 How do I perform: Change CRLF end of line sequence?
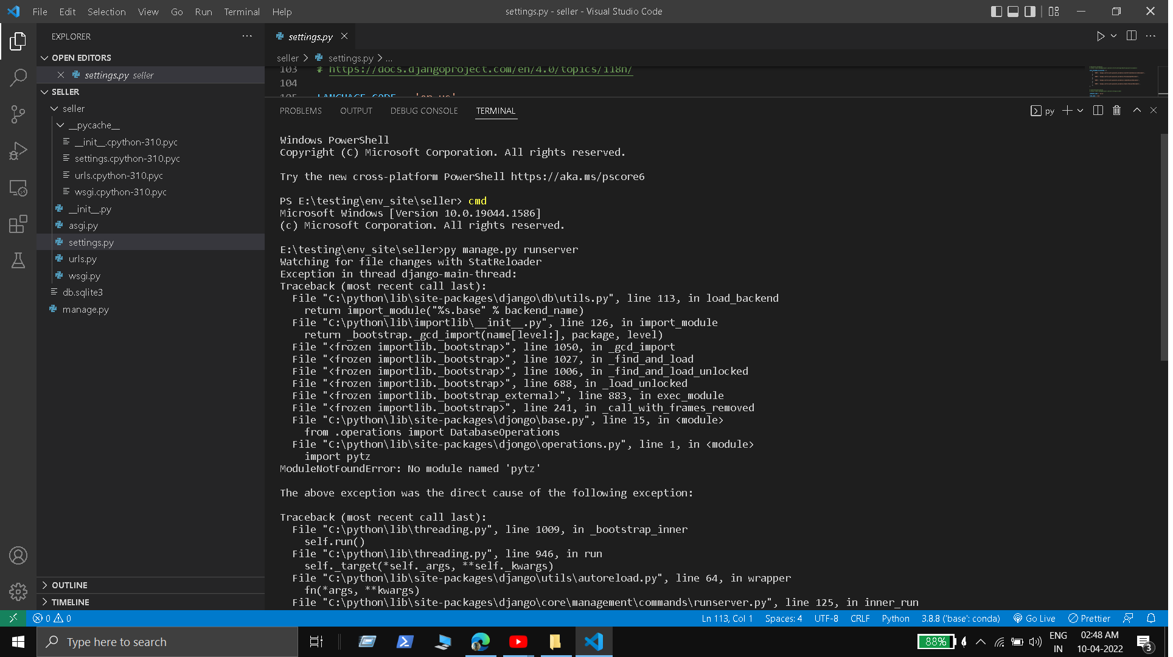click(860, 618)
